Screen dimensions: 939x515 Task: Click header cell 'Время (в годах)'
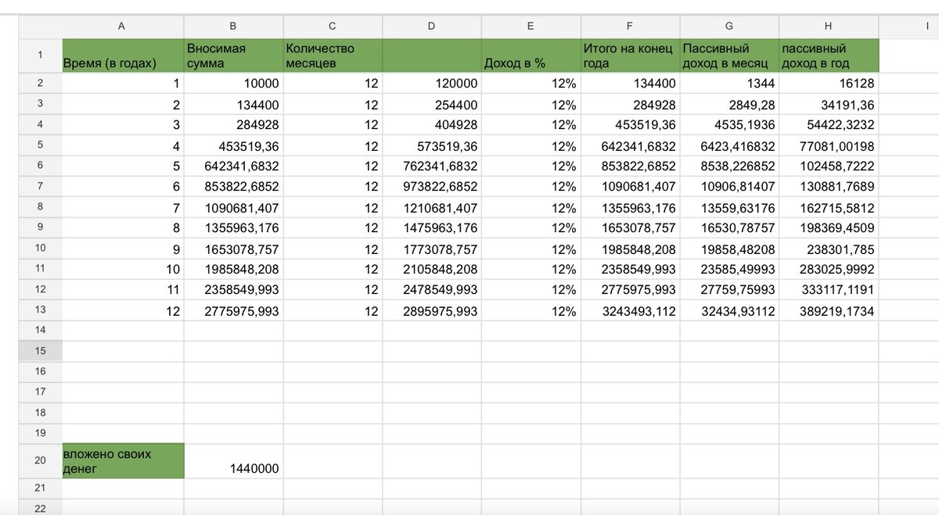point(123,55)
